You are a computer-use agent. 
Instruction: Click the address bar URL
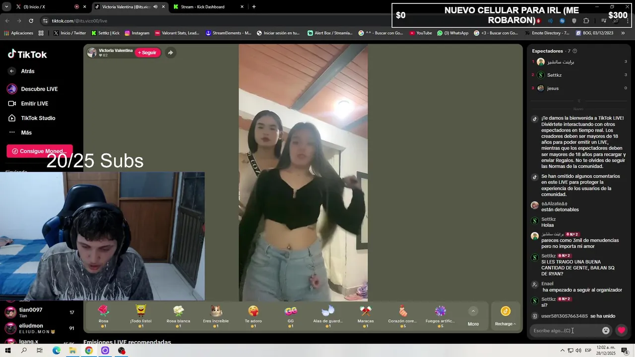(79, 21)
